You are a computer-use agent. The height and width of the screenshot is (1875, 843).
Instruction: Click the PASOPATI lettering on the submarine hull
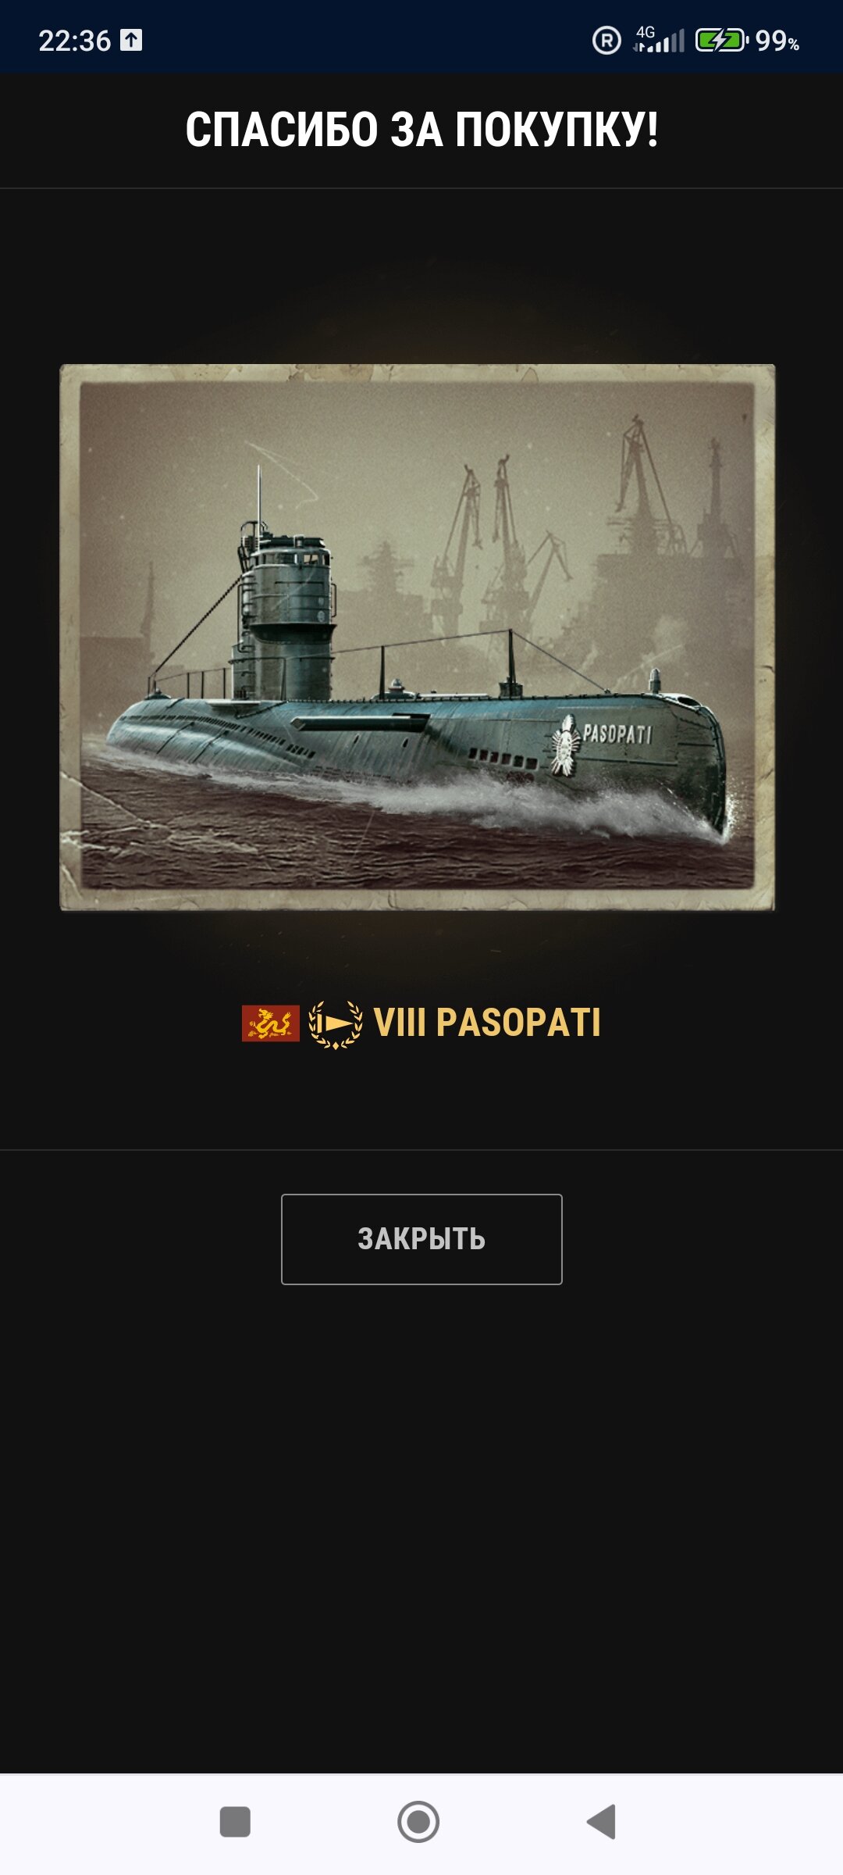[x=617, y=734]
